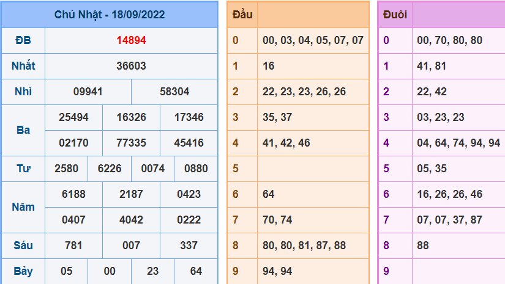Click Đầu row 1 value 16
Viewport: 505px width, 284px height.
click(269, 66)
